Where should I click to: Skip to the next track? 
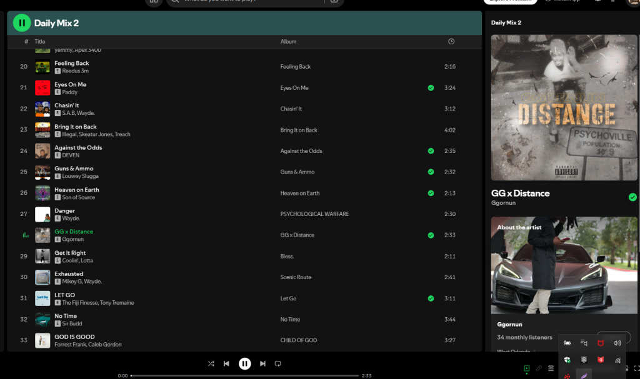263,363
